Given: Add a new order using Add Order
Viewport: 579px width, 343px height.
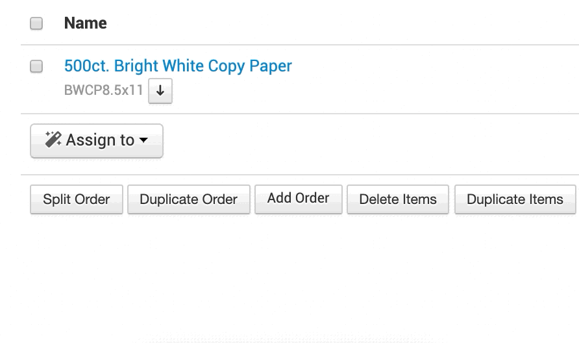Looking at the screenshot, I should point(298,198).
